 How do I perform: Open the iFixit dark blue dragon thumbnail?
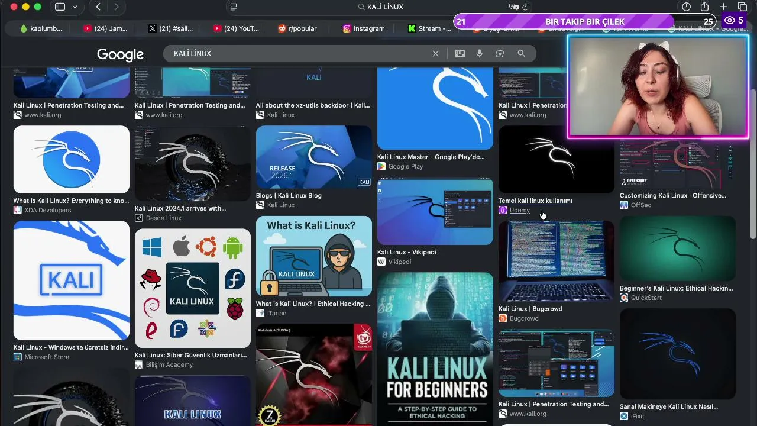click(678, 354)
